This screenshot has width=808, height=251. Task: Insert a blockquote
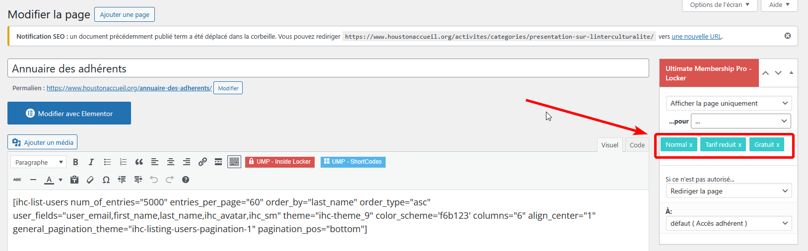[x=139, y=162]
